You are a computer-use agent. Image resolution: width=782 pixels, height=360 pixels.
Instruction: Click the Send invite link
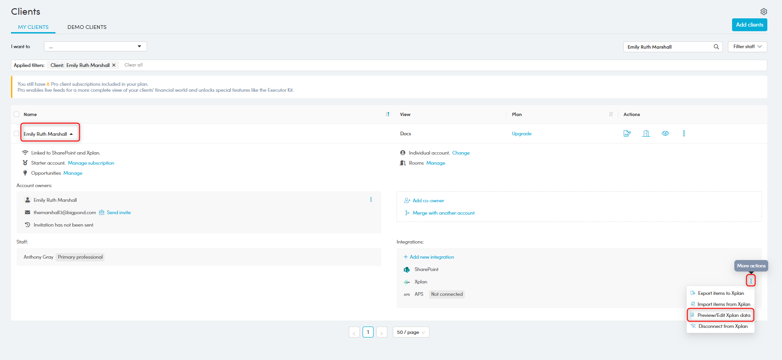pyautogui.click(x=118, y=212)
